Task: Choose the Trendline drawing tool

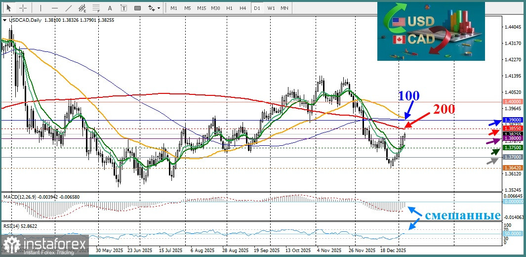Action: (x=69, y=8)
